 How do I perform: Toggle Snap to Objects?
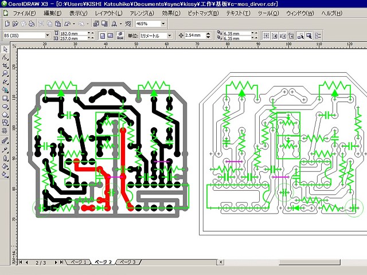pos(283,36)
